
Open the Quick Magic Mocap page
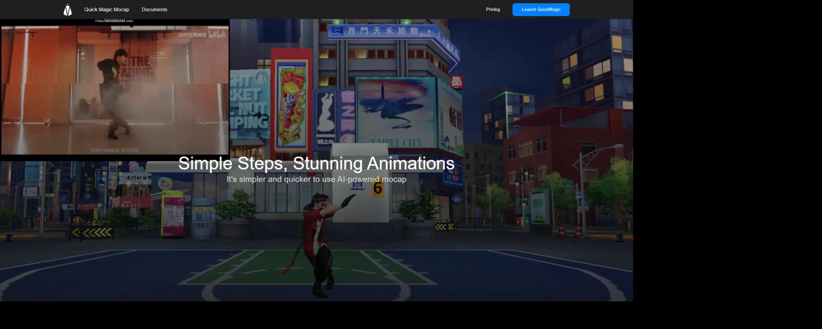pos(106,10)
